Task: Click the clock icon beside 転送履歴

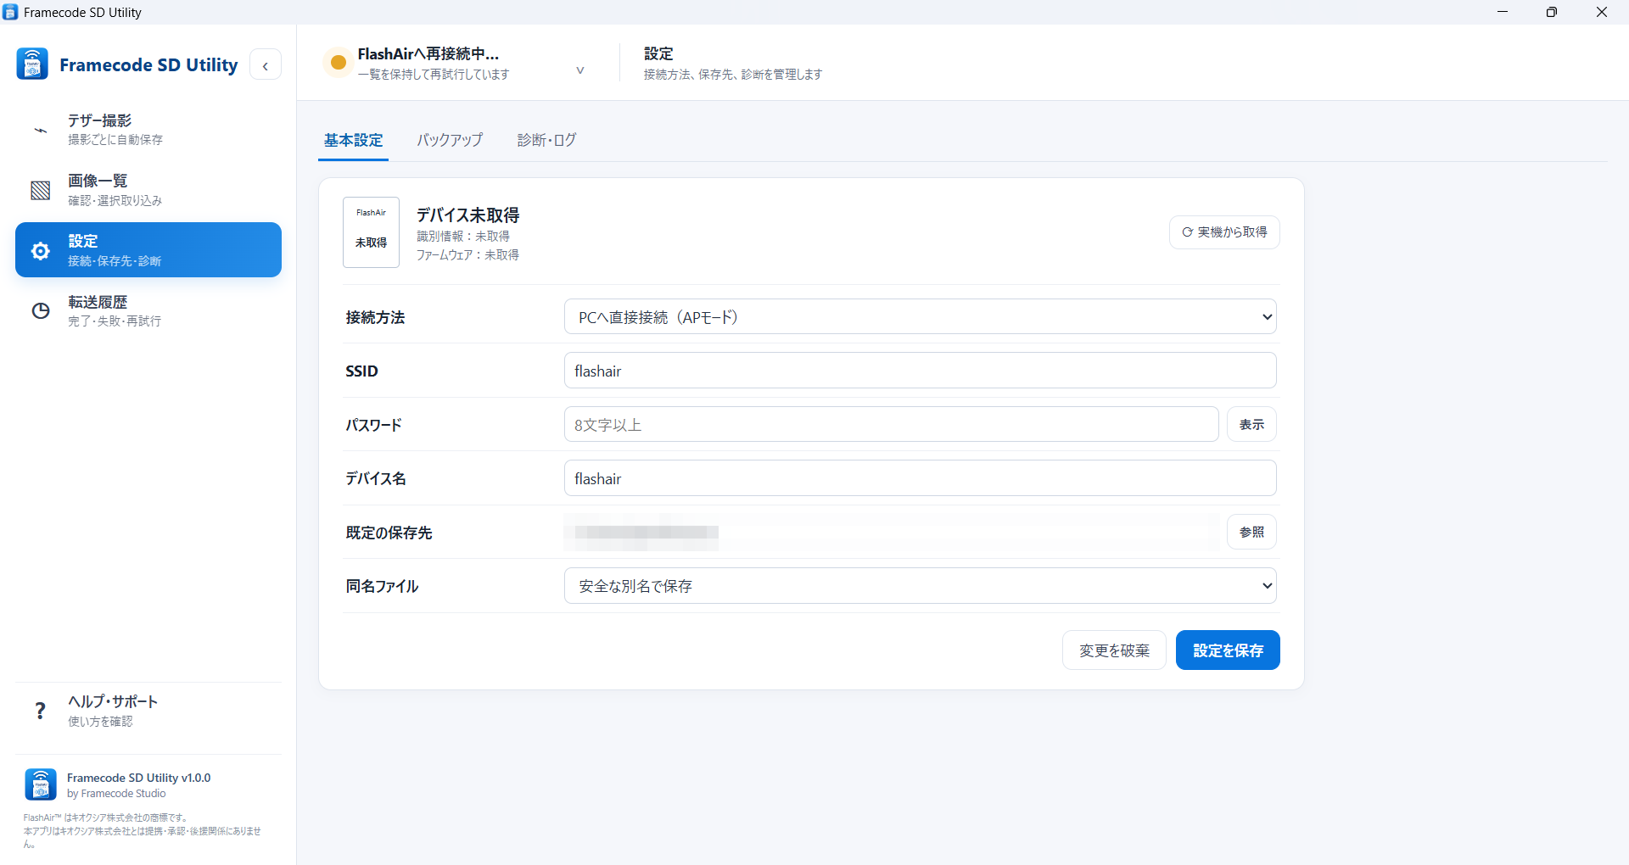Action: (x=40, y=311)
